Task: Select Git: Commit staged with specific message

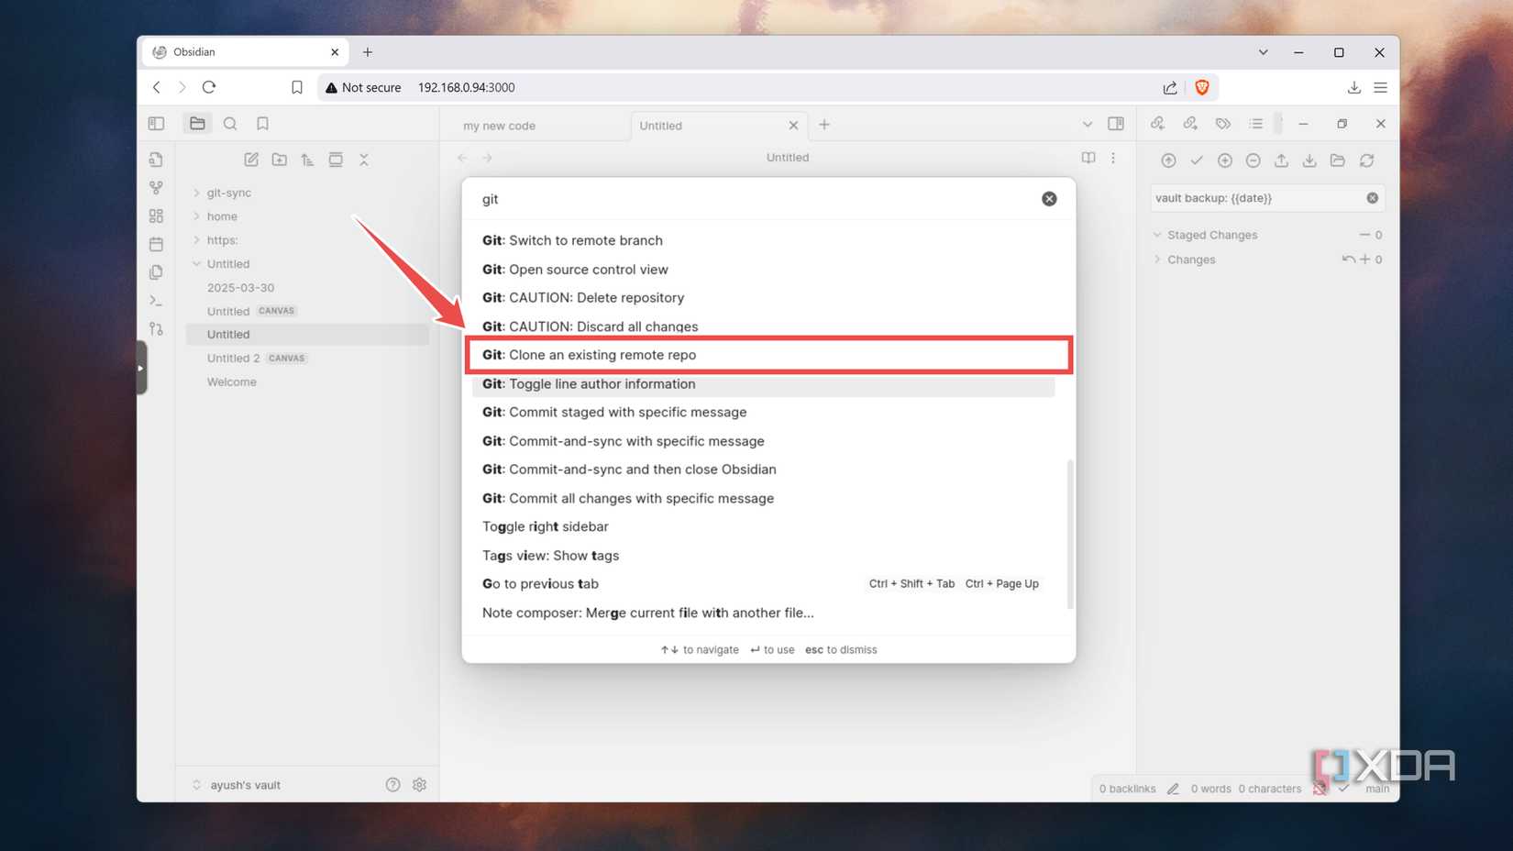Action: click(763, 413)
